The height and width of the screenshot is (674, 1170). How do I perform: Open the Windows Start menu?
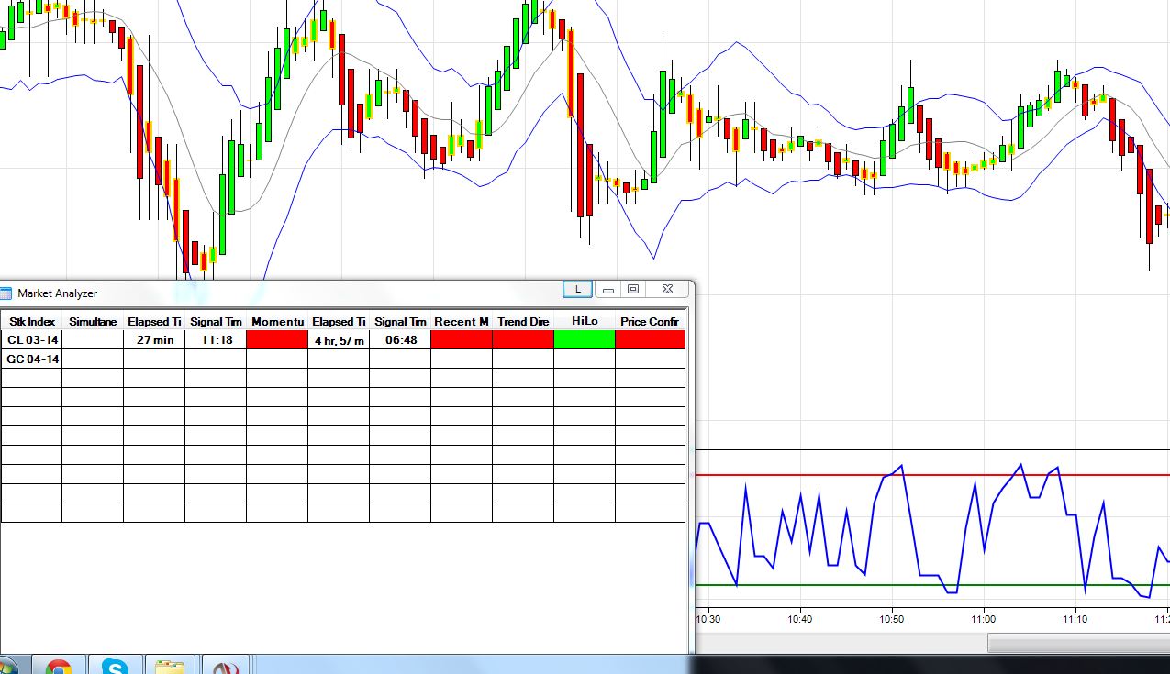(7, 667)
